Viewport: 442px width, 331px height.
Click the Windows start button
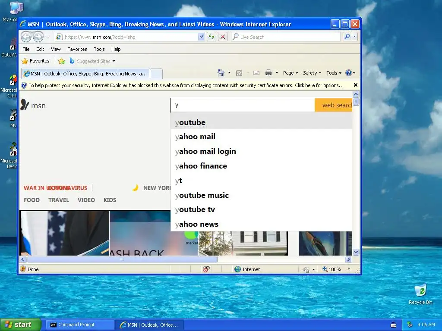coord(20,325)
